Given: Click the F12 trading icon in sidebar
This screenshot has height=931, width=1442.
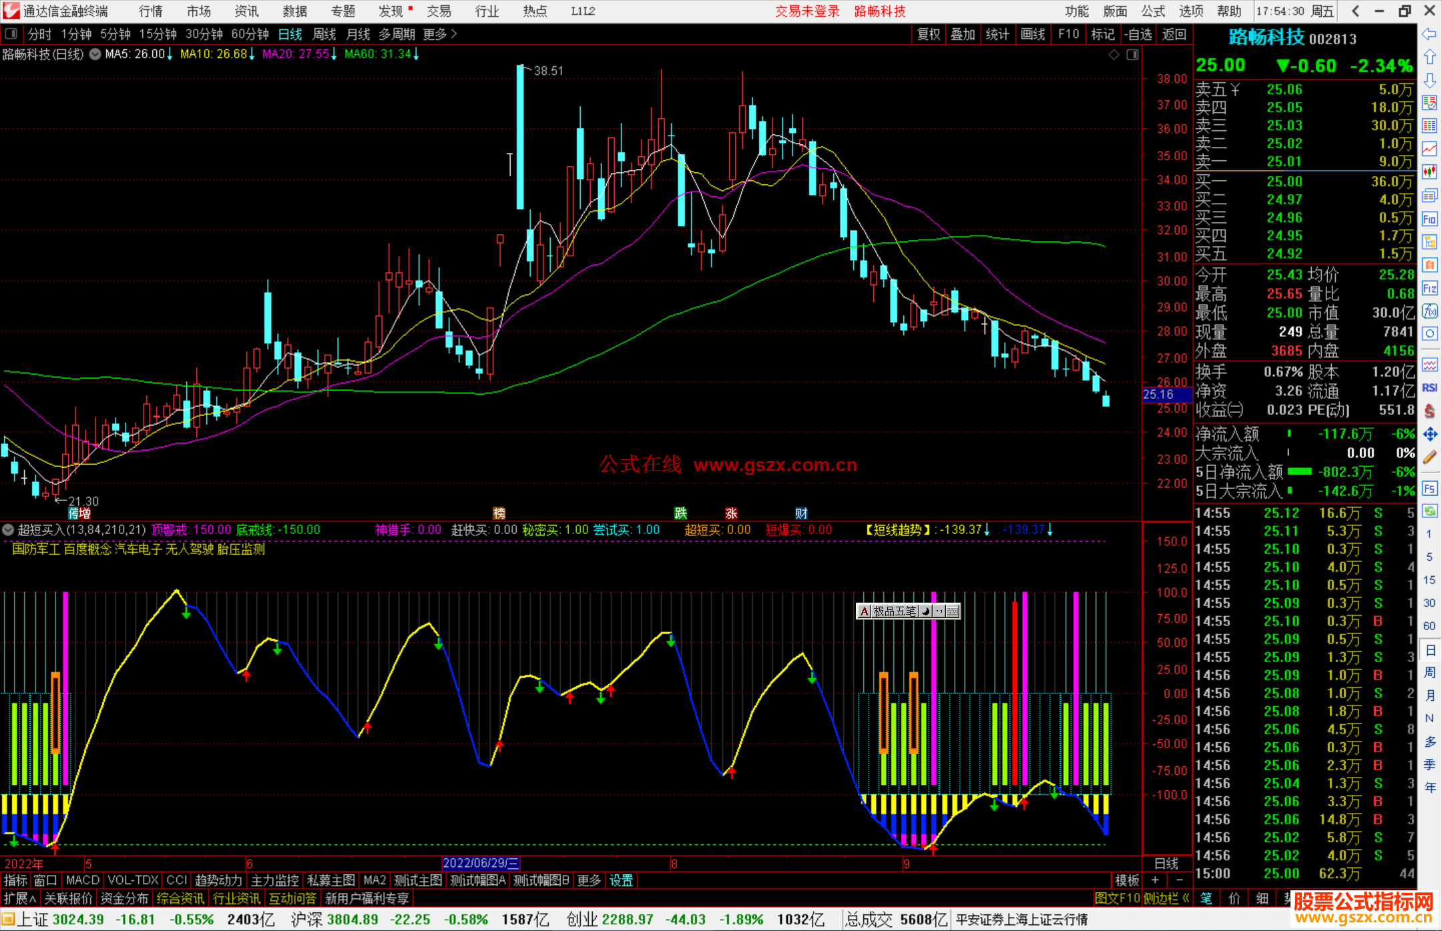Looking at the screenshot, I should 1429,288.
